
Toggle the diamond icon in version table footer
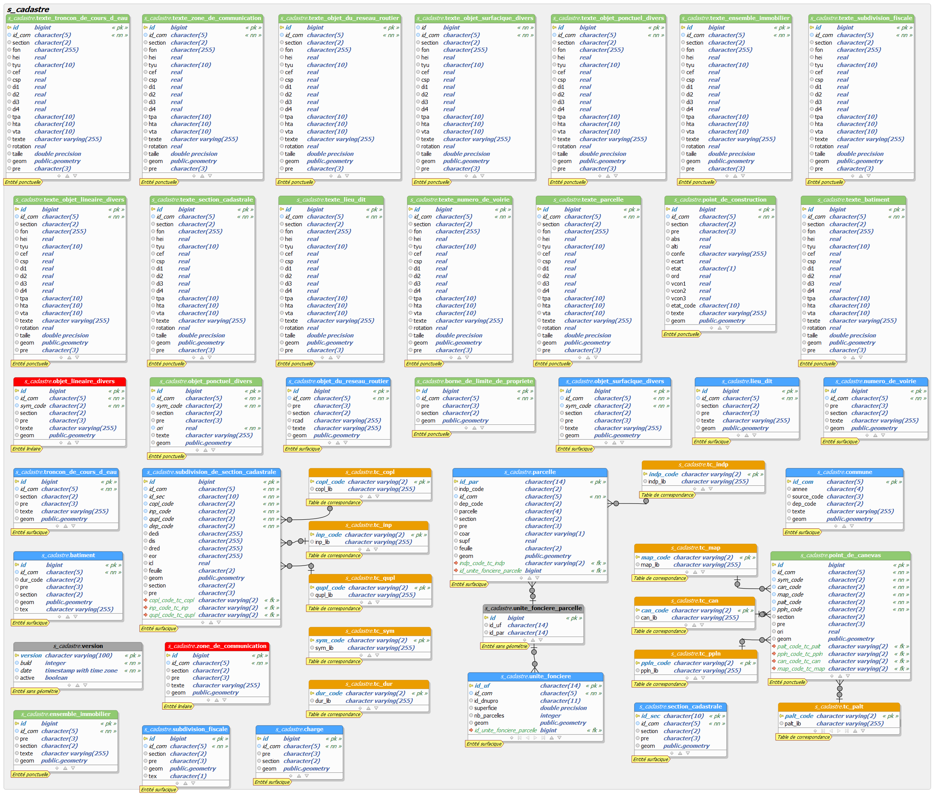tap(69, 685)
